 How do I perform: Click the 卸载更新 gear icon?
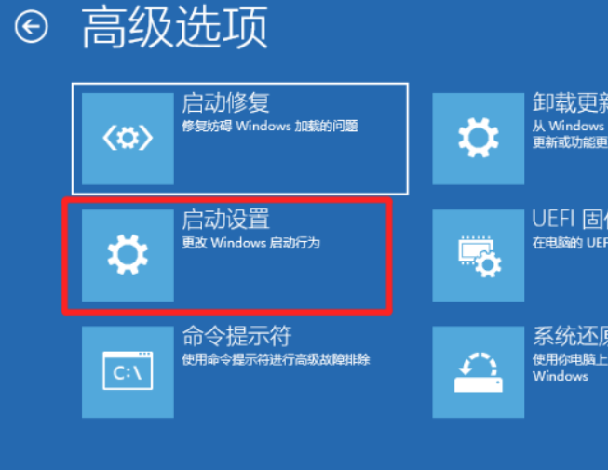click(x=478, y=139)
